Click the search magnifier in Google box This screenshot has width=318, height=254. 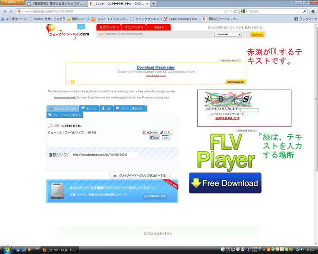coord(305,11)
